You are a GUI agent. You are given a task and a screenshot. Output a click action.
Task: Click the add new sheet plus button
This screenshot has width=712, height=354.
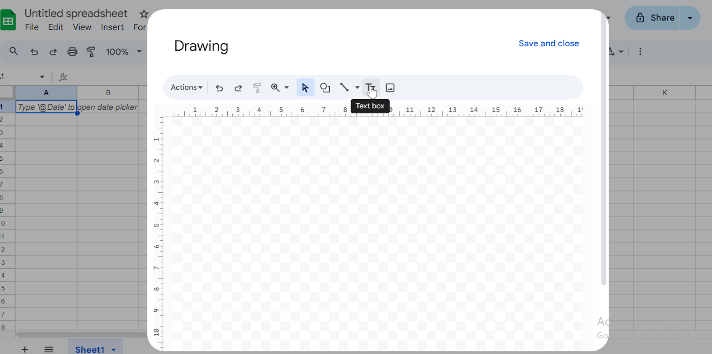(x=25, y=349)
